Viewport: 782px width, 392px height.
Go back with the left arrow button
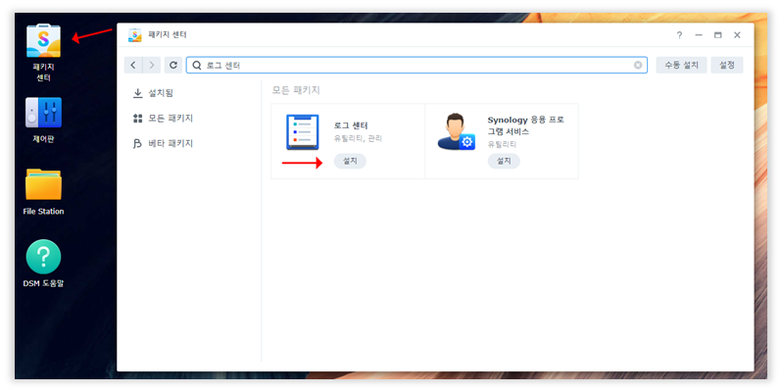(x=133, y=65)
